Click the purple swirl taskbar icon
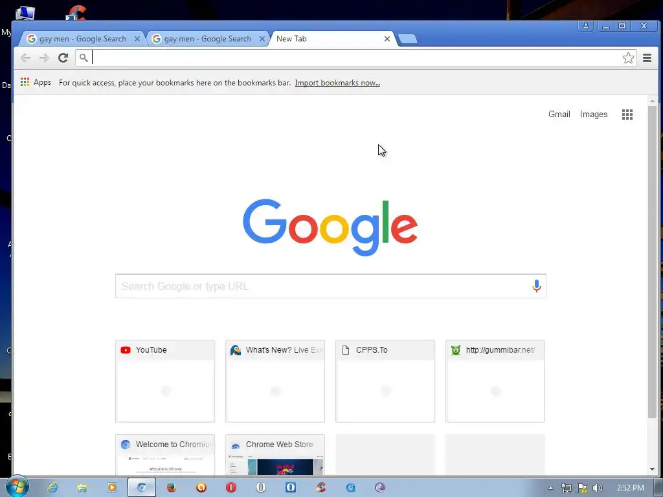Screen dimensions: 663x497 click(x=380, y=488)
